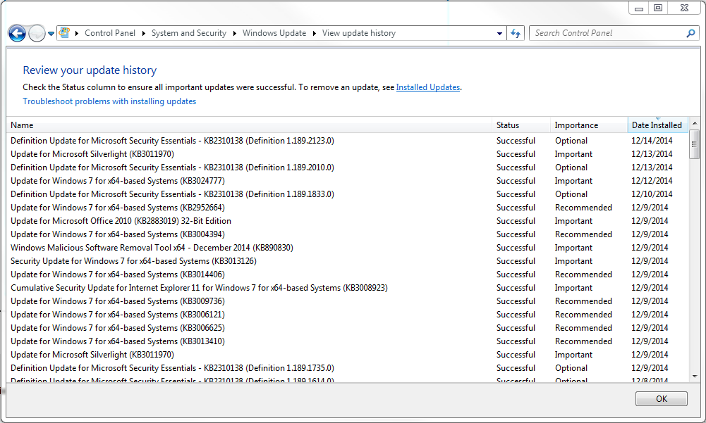
Task: Select Update for Windows 7 KB3009736 row
Action: [x=347, y=301]
